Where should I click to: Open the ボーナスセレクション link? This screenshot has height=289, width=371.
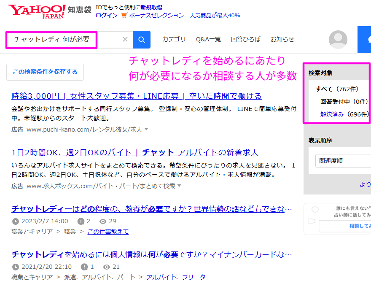click(x=156, y=15)
